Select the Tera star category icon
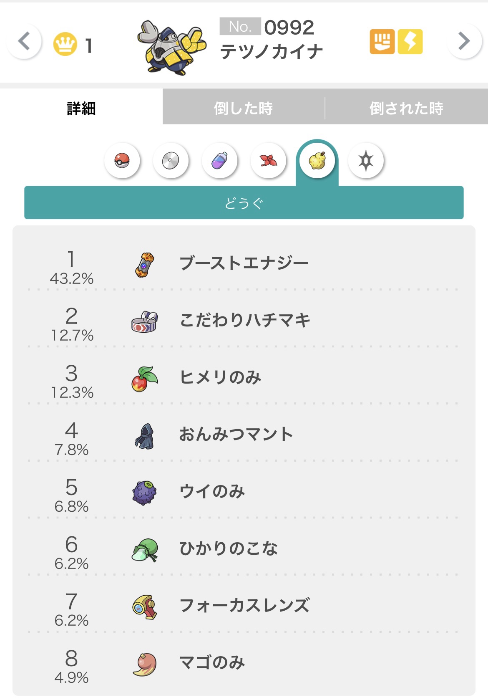Image resolution: width=488 pixels, height=700 pixels. 366,161
